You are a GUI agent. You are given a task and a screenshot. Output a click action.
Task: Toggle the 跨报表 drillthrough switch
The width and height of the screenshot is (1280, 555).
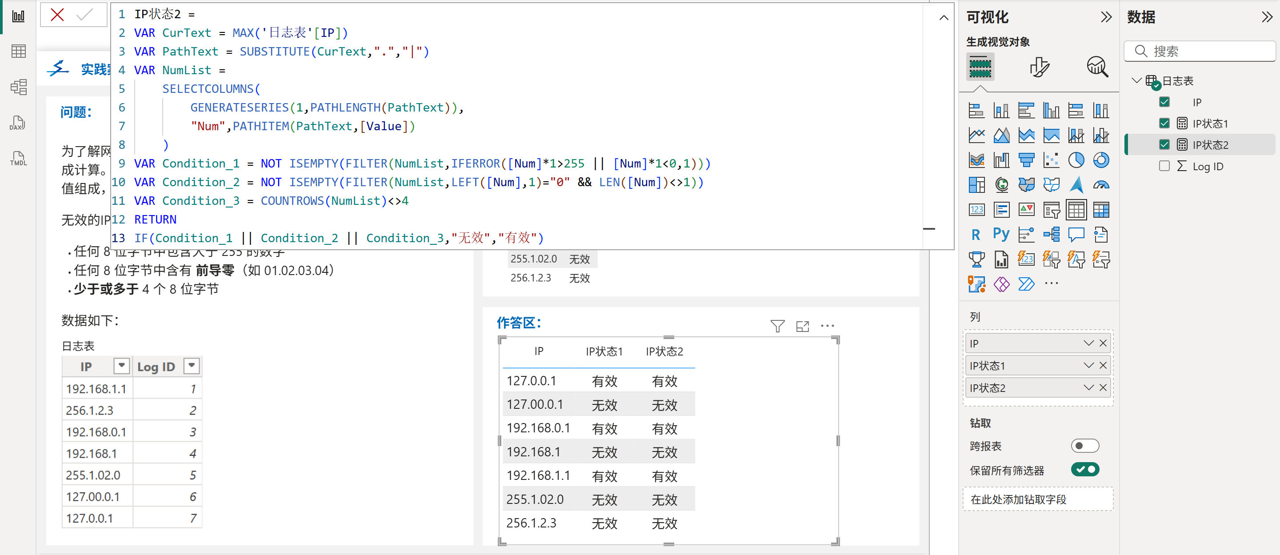coord(1085,446)
